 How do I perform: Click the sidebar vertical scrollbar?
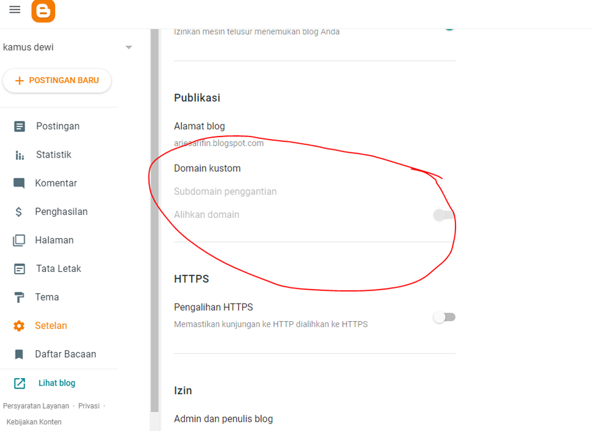(x=154, y=220)
